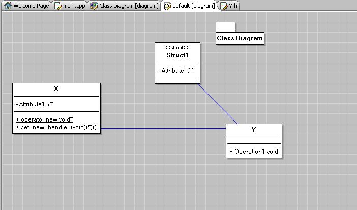
Task: Switch to the main.cpp tab label
Action: (74, 6)
